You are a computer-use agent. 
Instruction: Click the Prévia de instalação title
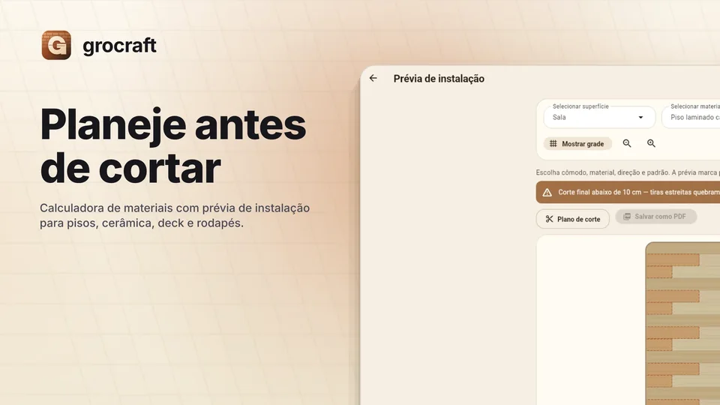pos(439,79)
